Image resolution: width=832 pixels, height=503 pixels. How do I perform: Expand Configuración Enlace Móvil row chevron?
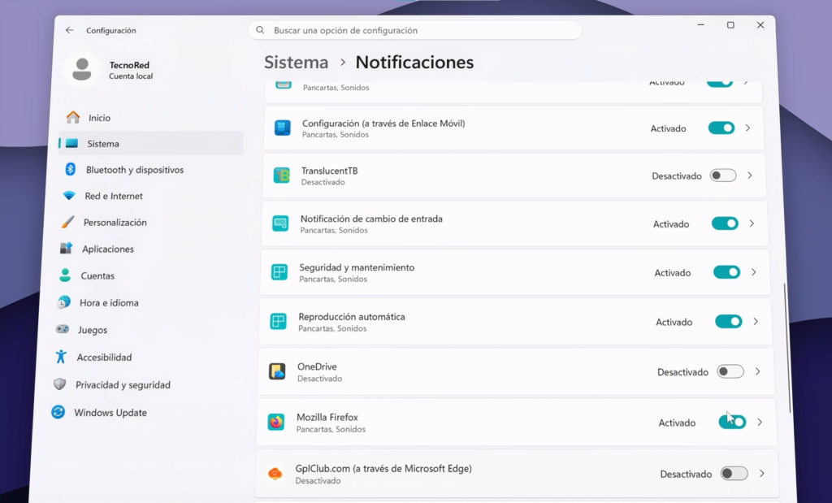(747, 128)
